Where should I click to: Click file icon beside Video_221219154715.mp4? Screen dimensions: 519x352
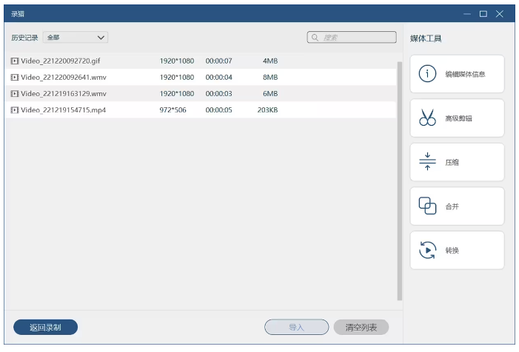point(15,110)
